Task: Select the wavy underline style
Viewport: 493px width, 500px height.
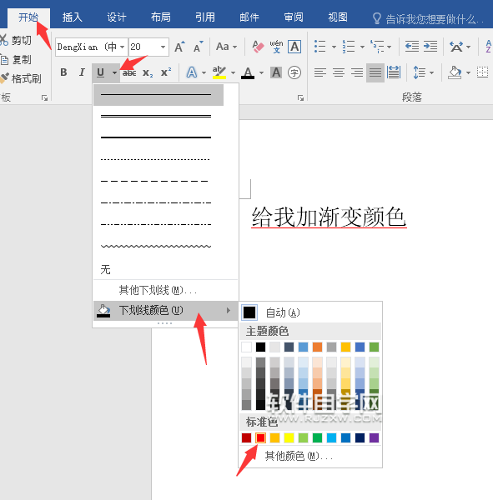Action: (x=156, y=246)
